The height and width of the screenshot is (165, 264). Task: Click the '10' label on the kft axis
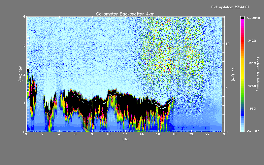click(227, 44)
